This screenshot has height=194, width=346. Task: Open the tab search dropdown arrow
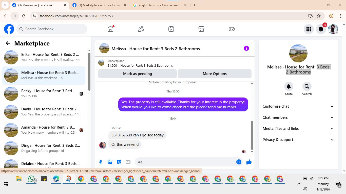pos(5,5)
